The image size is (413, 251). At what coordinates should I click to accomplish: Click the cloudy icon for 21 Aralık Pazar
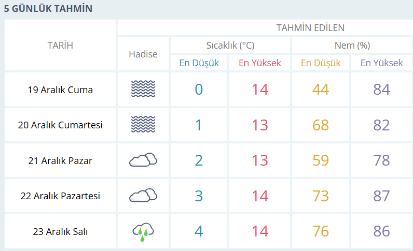coord(143,160)
